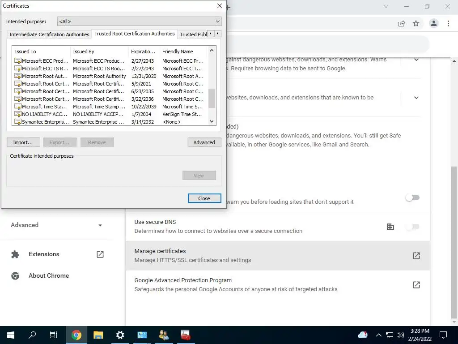Show hidden system tray icons
The height and width of the screenshot is (344, 458).
pos(378,335)
